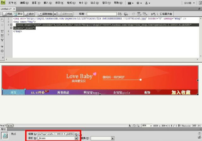Click the Open Documents icon in coding toolbar
202x141 pixels.
point(2,20)
